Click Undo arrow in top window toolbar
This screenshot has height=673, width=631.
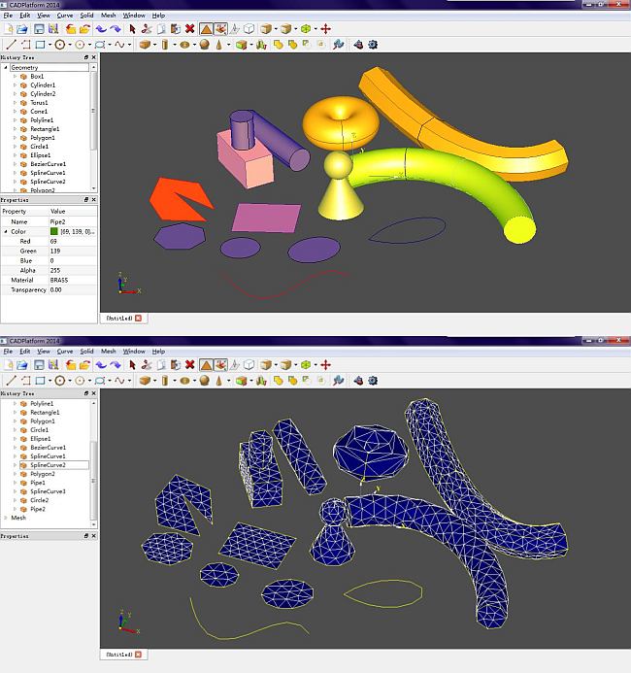click(x=101, y=29)
